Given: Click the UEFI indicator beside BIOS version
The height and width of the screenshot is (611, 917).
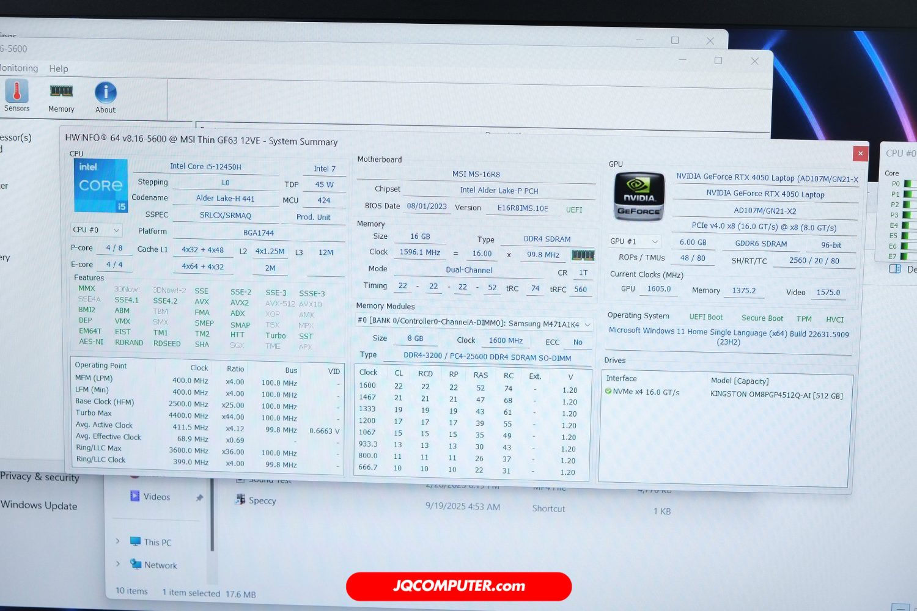Looking at the screenshot, I should point(574,210).
